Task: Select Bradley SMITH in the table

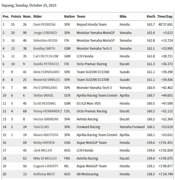Action: pyautogui.click(x=44, y=49)
